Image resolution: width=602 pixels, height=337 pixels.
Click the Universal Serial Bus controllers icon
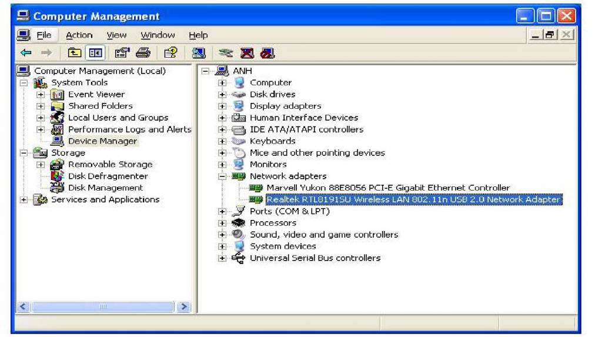[239, 258]
